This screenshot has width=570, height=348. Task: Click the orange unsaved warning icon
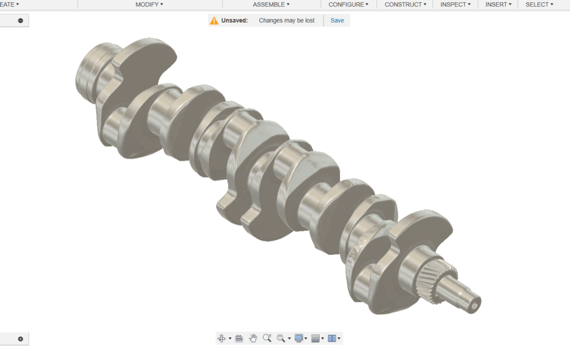point(214,21)
